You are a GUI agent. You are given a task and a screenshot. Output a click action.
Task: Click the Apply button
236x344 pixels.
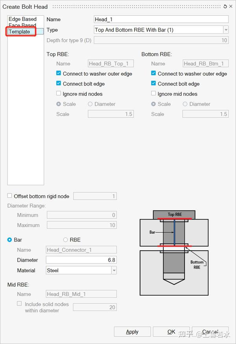pos(132,332)
